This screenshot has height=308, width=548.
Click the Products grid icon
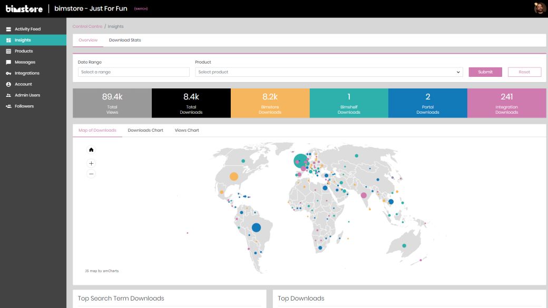(8, 51)
